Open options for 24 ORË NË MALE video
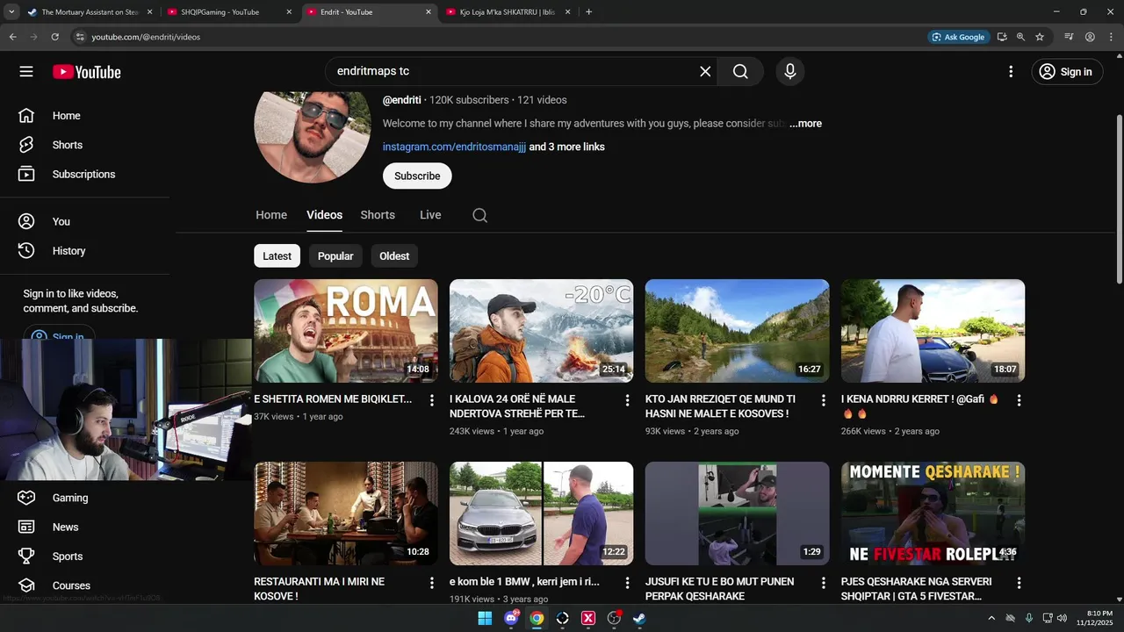Screen dimensions: 1124x632 point(627,400)
